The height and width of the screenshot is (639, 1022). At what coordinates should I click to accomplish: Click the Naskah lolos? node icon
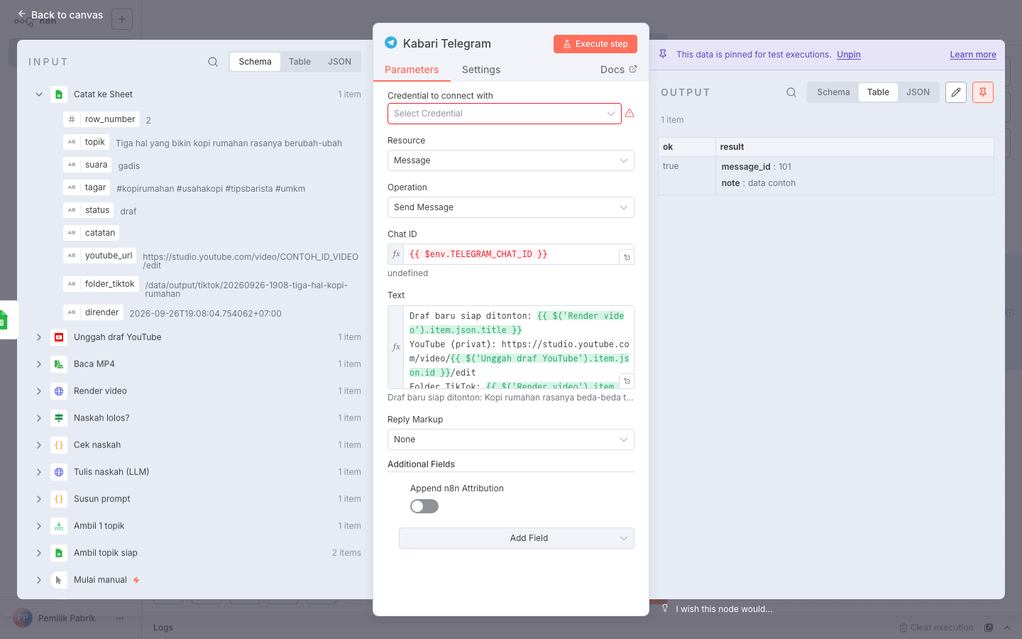[59, 418]
